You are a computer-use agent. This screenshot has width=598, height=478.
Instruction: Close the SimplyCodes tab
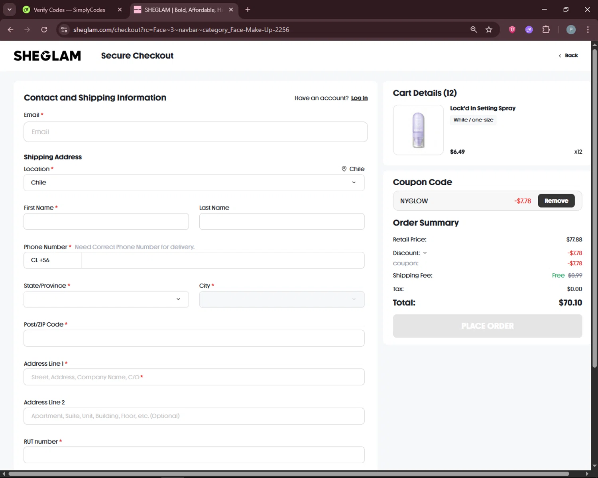tap(120, 10)
